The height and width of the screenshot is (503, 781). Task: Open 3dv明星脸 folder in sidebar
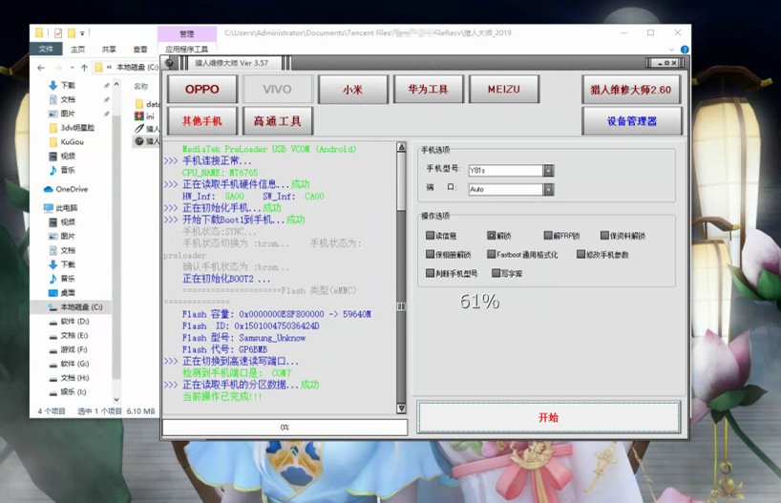pyautogui.click(x=73, y=128)
